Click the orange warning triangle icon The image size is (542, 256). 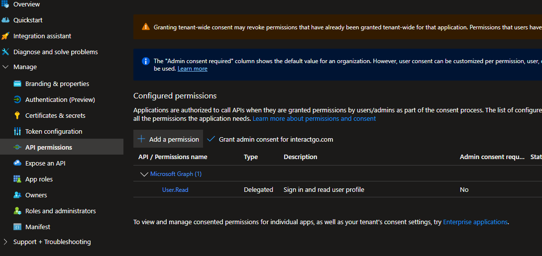[x=146, y=27]
